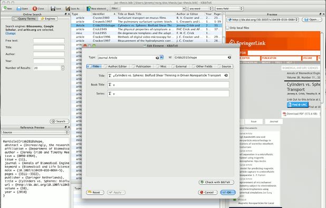
Task: Click the Author input field in Online Search
Action: tap(49, 54)
